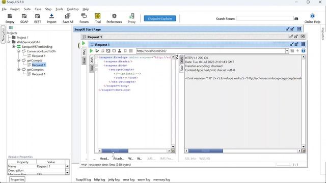The height and width of the screenshot is (183, 326).
Task: Click the add to TestCase checkmark icon
Action: point(97,51)
